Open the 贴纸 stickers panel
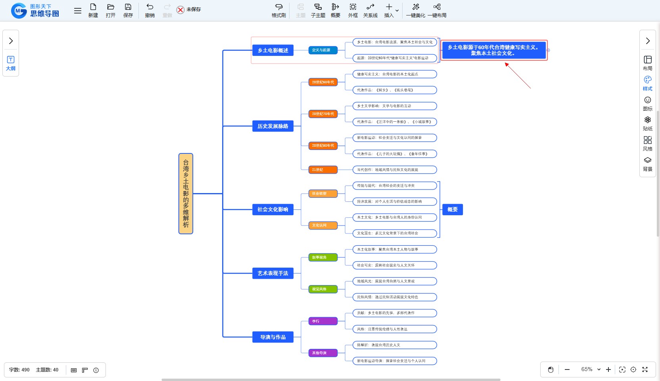Viewport: 660px width, 381px height. [647, 123]
